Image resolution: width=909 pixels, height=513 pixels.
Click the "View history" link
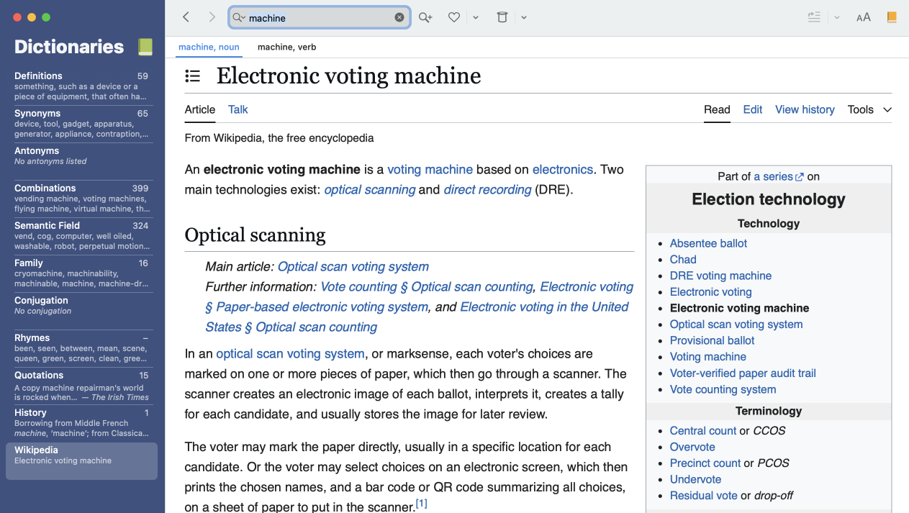pyautogui.click(x=805, y=109)
